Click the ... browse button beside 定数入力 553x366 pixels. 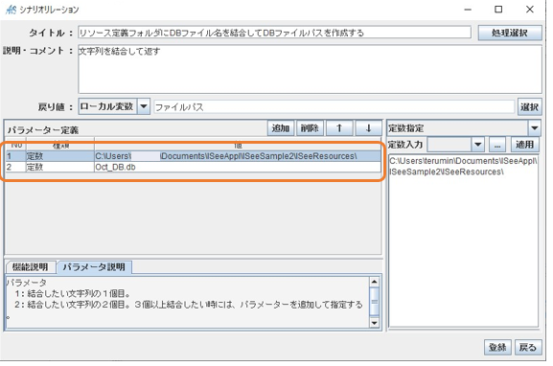pyautogui.click(x=497, y=145)
